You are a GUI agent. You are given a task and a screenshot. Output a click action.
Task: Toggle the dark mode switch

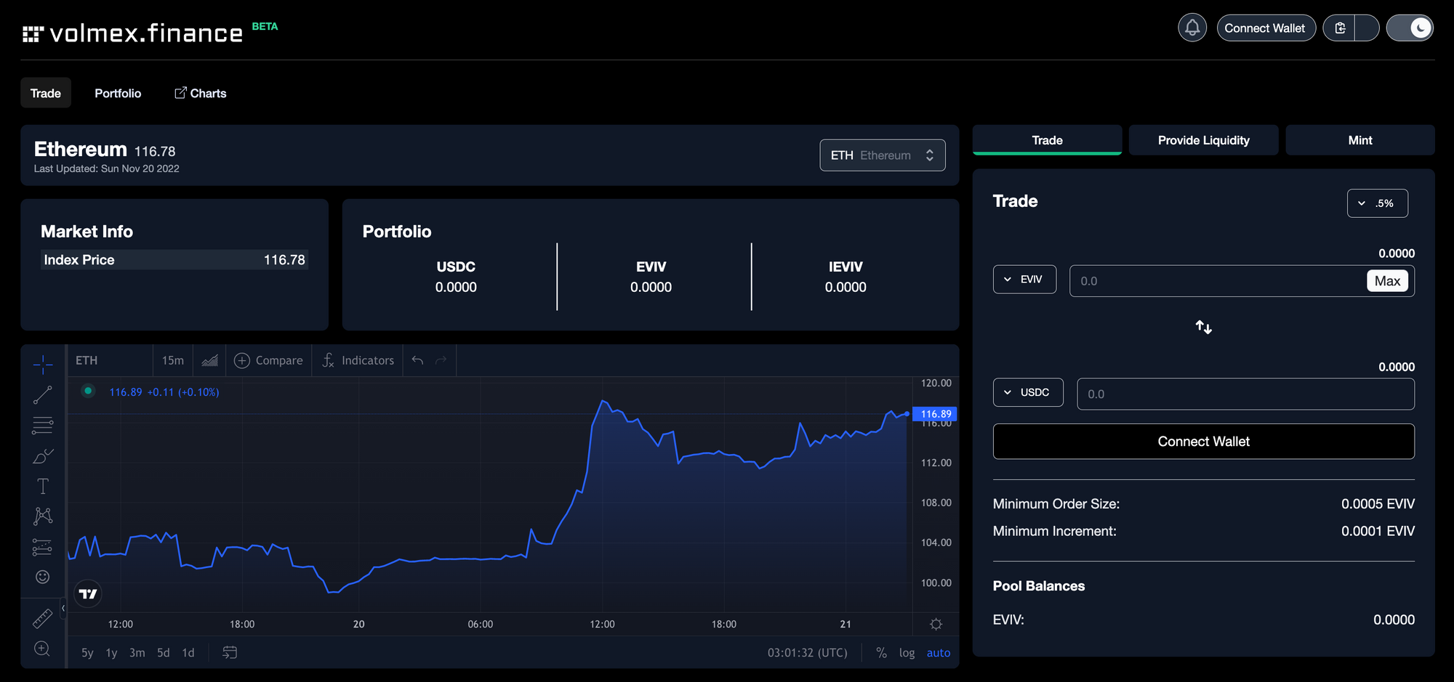(1410, 28)
